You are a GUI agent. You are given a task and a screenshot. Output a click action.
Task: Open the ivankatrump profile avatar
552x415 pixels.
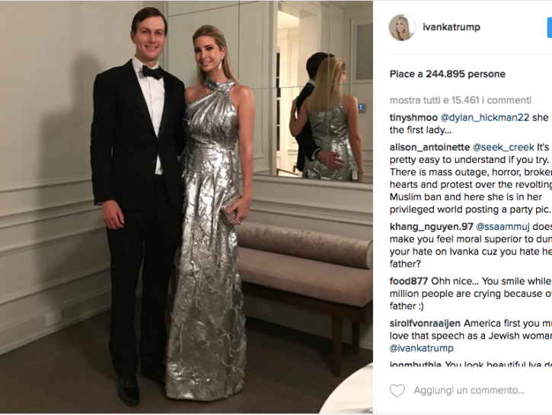coord(402,27)
